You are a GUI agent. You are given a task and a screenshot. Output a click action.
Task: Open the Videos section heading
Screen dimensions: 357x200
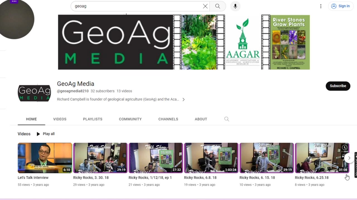click(x=24, y=134)
